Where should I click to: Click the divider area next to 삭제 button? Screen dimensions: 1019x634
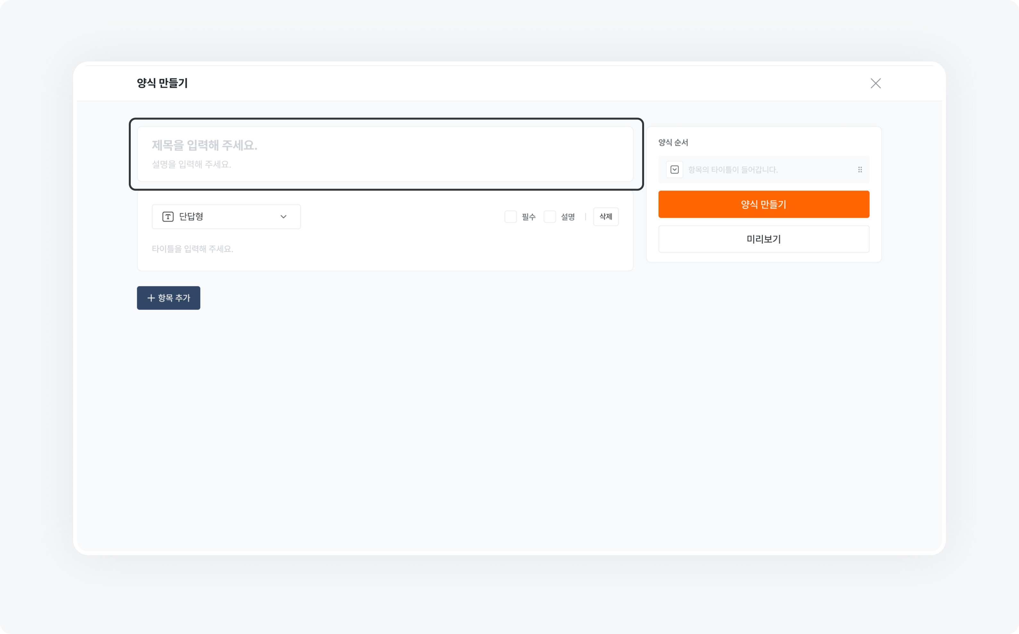click(586, 216)
